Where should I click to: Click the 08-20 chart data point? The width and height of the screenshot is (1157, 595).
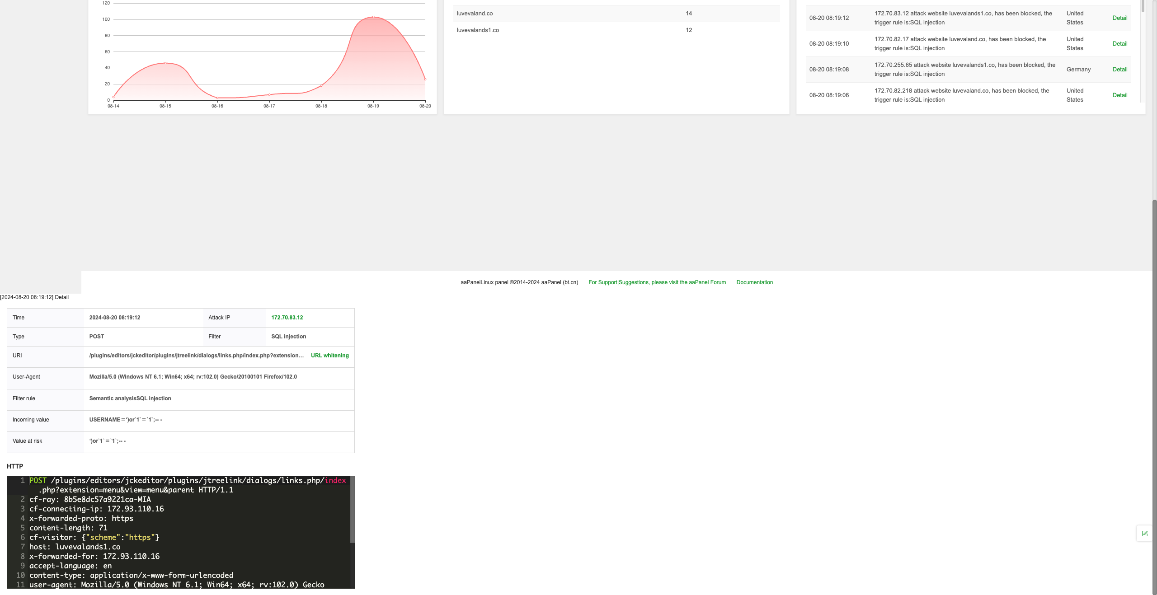(425, 80)
